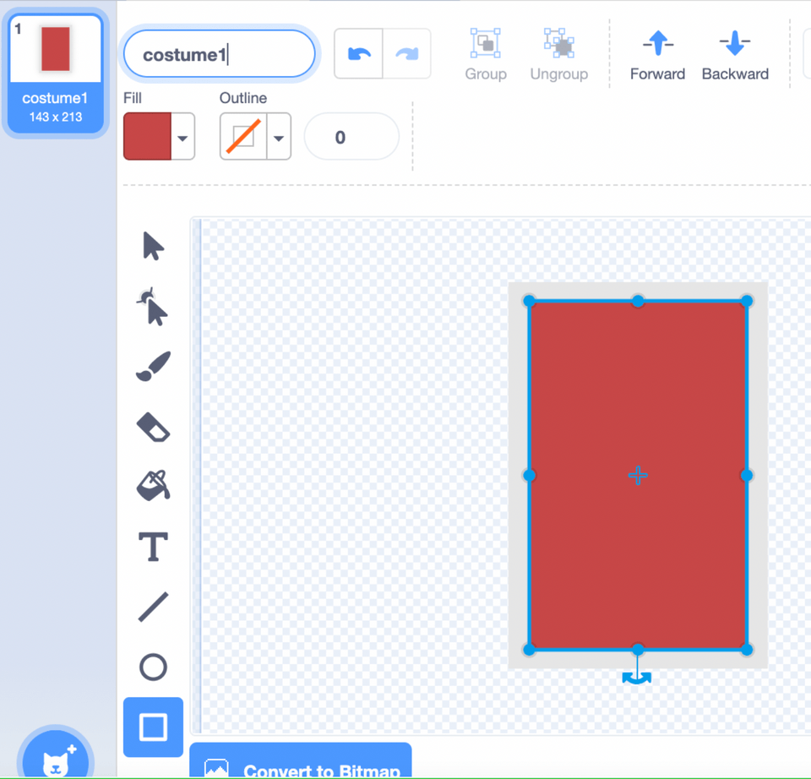Pick the Line tool
This screenshot has width=811, height=779.
152,607
